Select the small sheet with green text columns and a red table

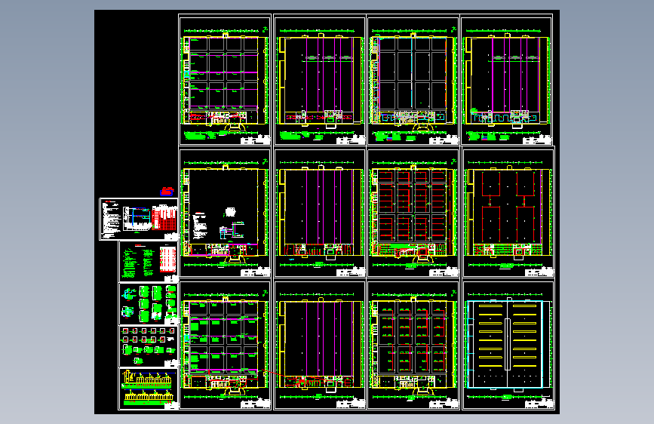click(149, 262)
